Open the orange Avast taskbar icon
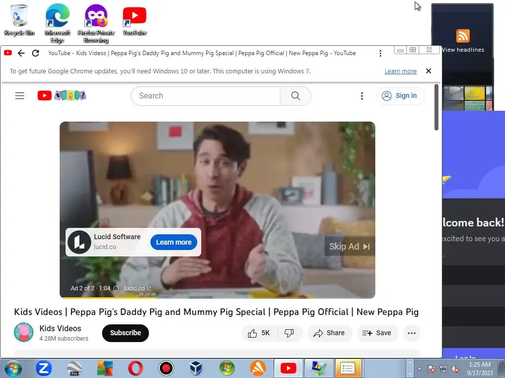This screenshot has height=378, width=505. point(258,368)
